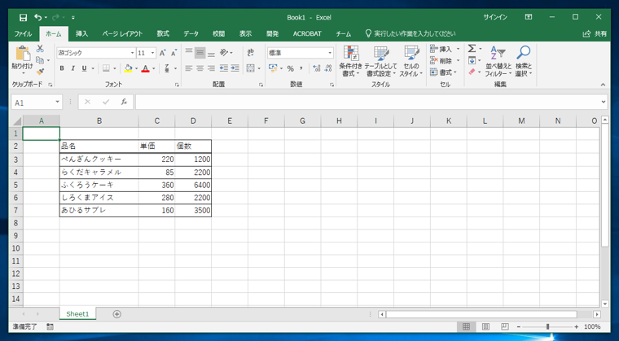Open 条件付き書式 conditional formatting
The image size is (619, 341).
click(x=350, y=61)
